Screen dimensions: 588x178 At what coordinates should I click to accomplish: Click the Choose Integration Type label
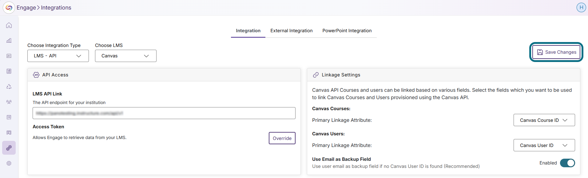pyautogui.click(x=54, y=45)
